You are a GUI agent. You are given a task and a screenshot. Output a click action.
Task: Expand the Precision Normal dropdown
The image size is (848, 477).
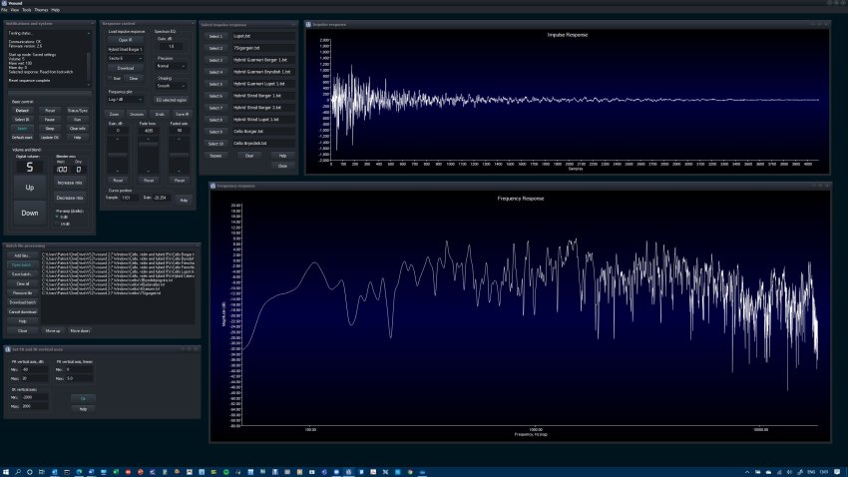(171, 67)
